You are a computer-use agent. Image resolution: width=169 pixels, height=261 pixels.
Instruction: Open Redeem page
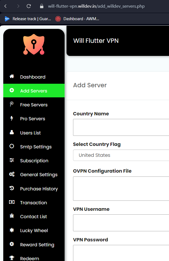coord(34,257)
